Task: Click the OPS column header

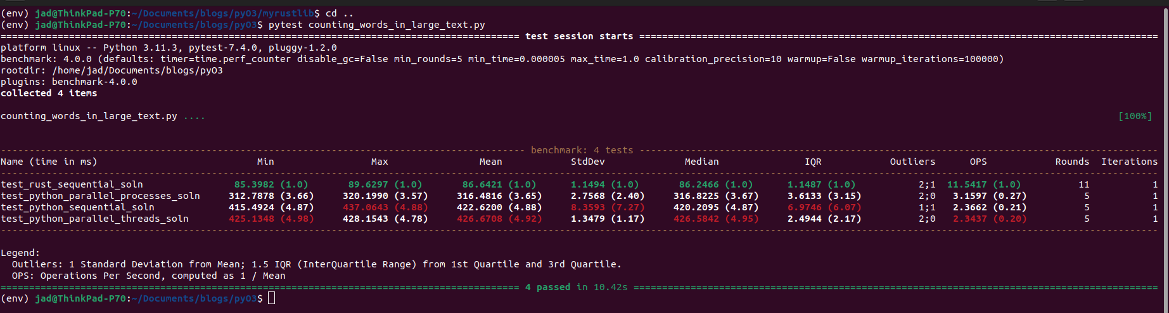Action: click(x=978, y=162)
